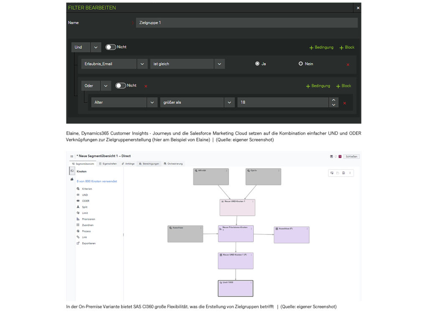Add a Block to the Und group

pos(346,48)
